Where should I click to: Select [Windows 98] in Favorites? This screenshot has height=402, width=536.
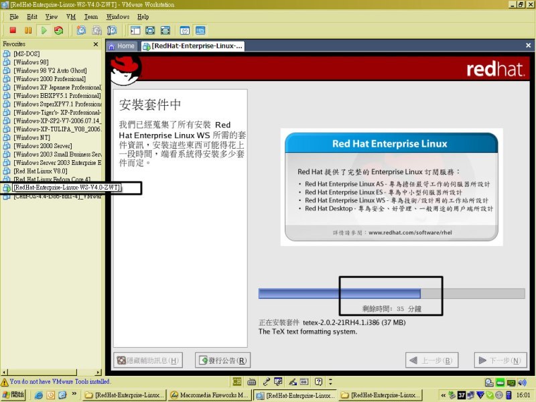(31, 62)
